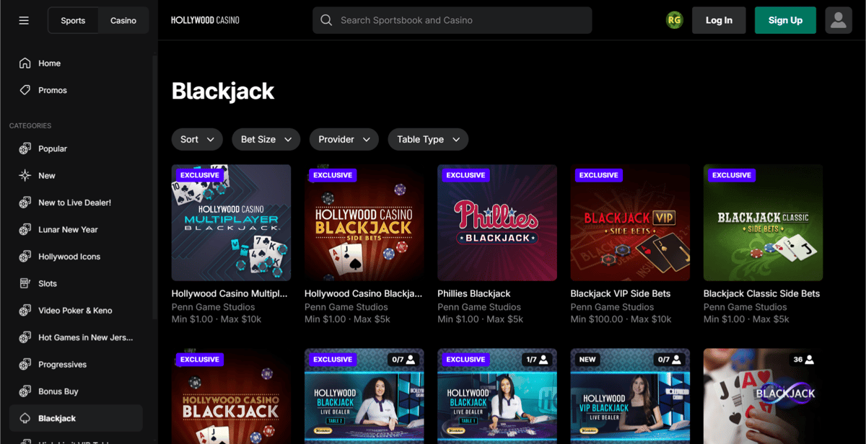Click the Promos tag icon

[x=25, y=90]
